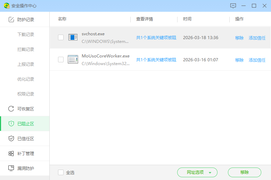Click the MoUsoCoreWorker.exe program icon
Viewport: 271px width, 180px height.
(x=73, y=60)
